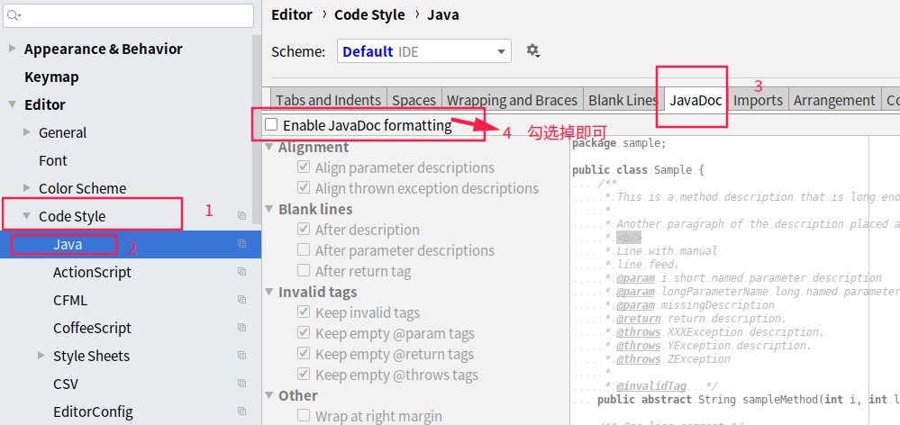This screenshot has height=425, width=900.
Task: Open the scheme gear actions menu
Action: [533, 51]
